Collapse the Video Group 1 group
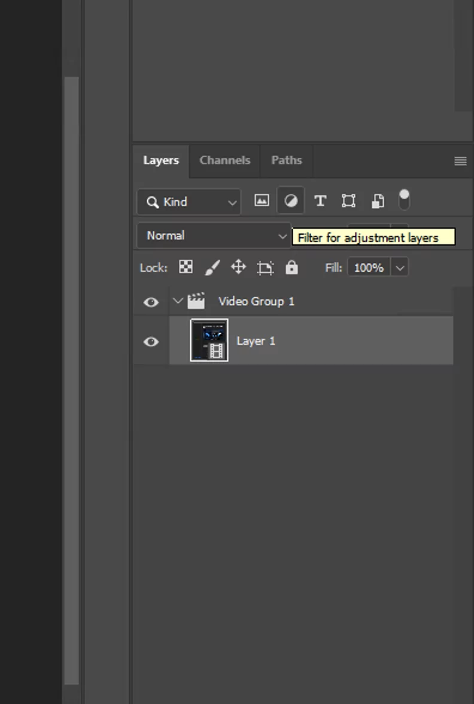 (x=178, y=301)
